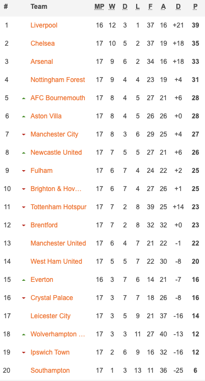This screenshot has width=205, height=381.
Task: Click the red down arrow beside Fulham
Action: 24,171
